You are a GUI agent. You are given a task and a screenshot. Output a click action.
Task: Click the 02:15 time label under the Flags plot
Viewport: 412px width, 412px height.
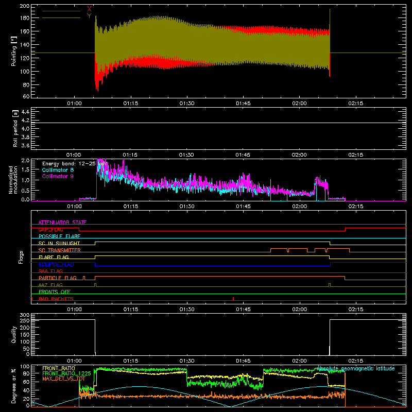tap(356, 310)
